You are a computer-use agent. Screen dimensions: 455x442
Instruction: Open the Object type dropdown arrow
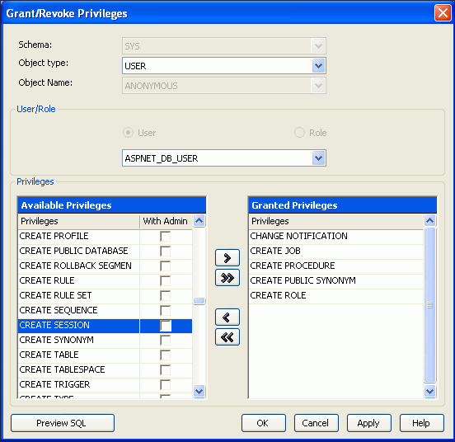click(x=318, y=66)
